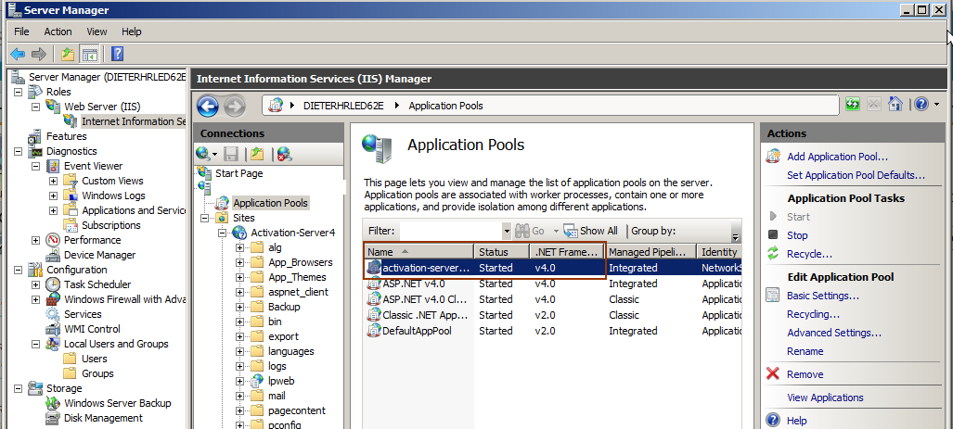Viewport: 953px width, 429px height.
Task: Open the IIS help question mark icon
Action: coord(919,105)
